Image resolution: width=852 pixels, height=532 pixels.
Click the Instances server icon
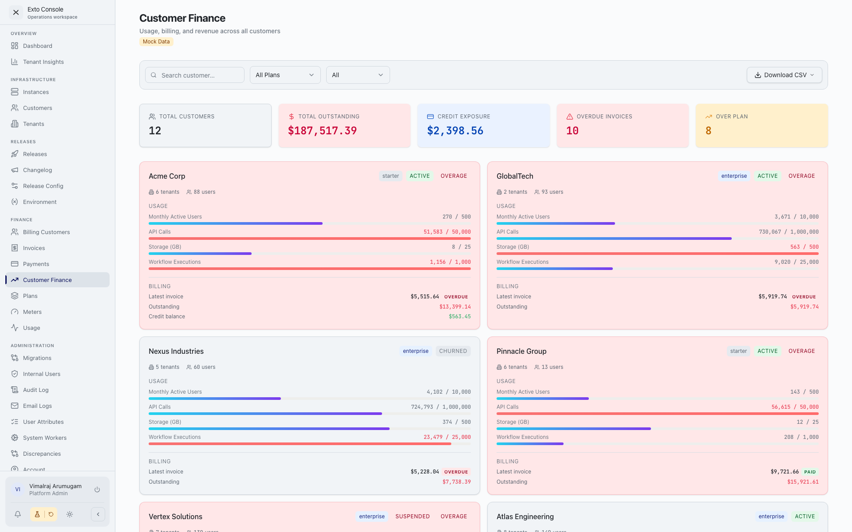tap(15, 92)
